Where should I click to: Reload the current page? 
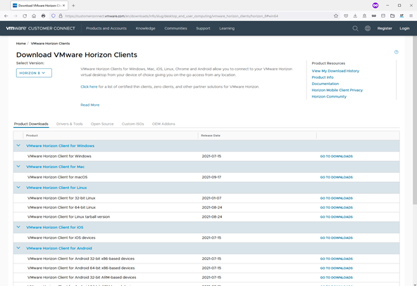[x=25, y=16]
